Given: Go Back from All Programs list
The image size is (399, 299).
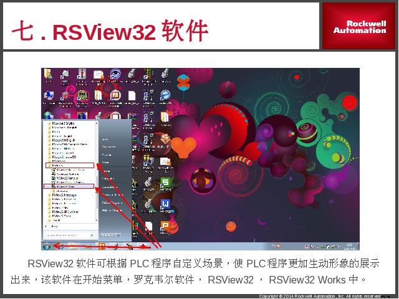Looking at the screenshot, I should [x=52, y=226].
